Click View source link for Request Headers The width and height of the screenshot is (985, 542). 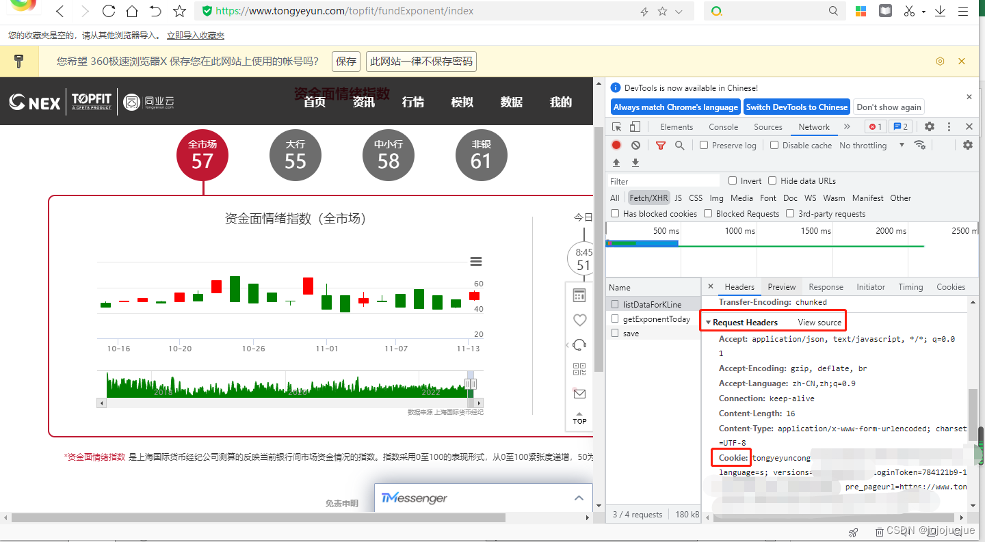tap(819, 322)
